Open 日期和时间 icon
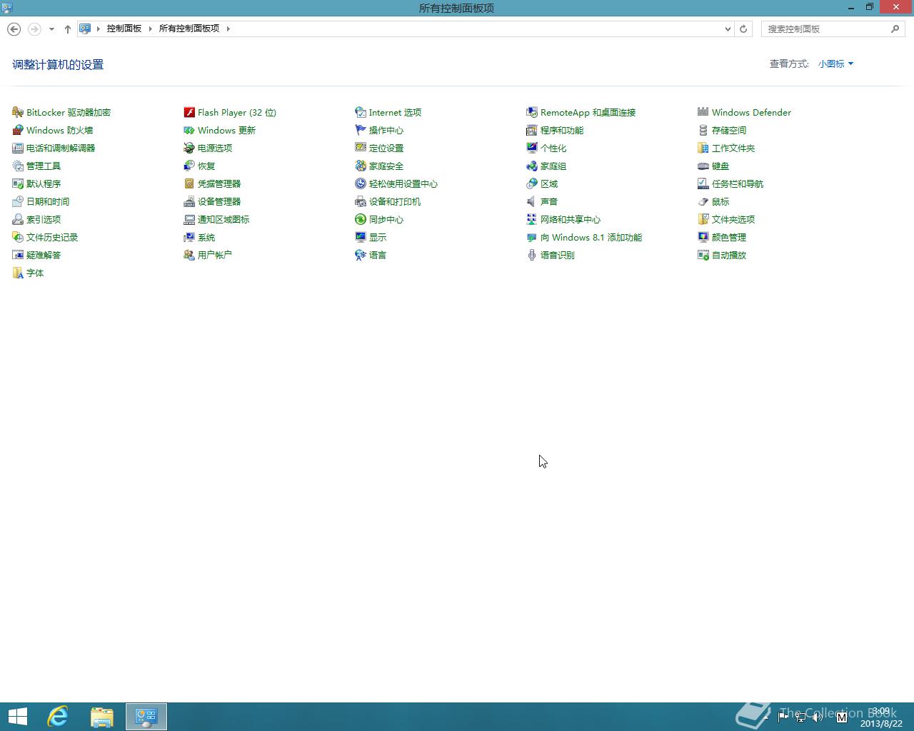This screenshot has width=914, height=731. tap(18, 201)
